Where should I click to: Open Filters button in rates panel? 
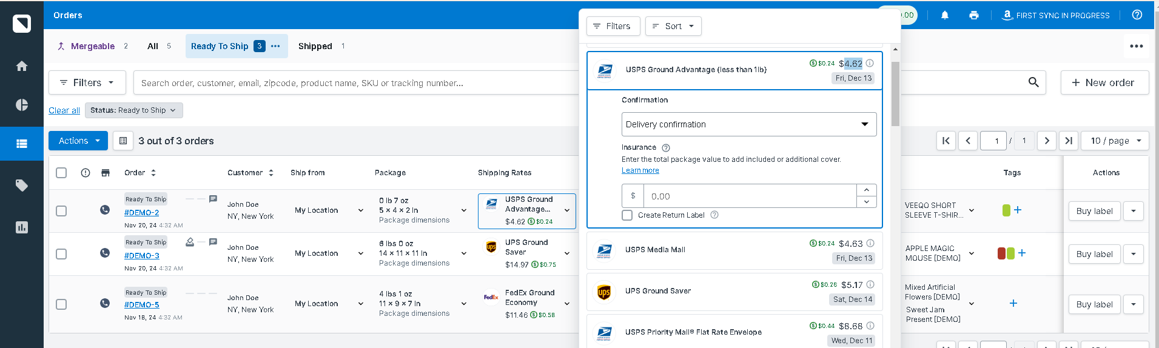(x=613, y=26)
